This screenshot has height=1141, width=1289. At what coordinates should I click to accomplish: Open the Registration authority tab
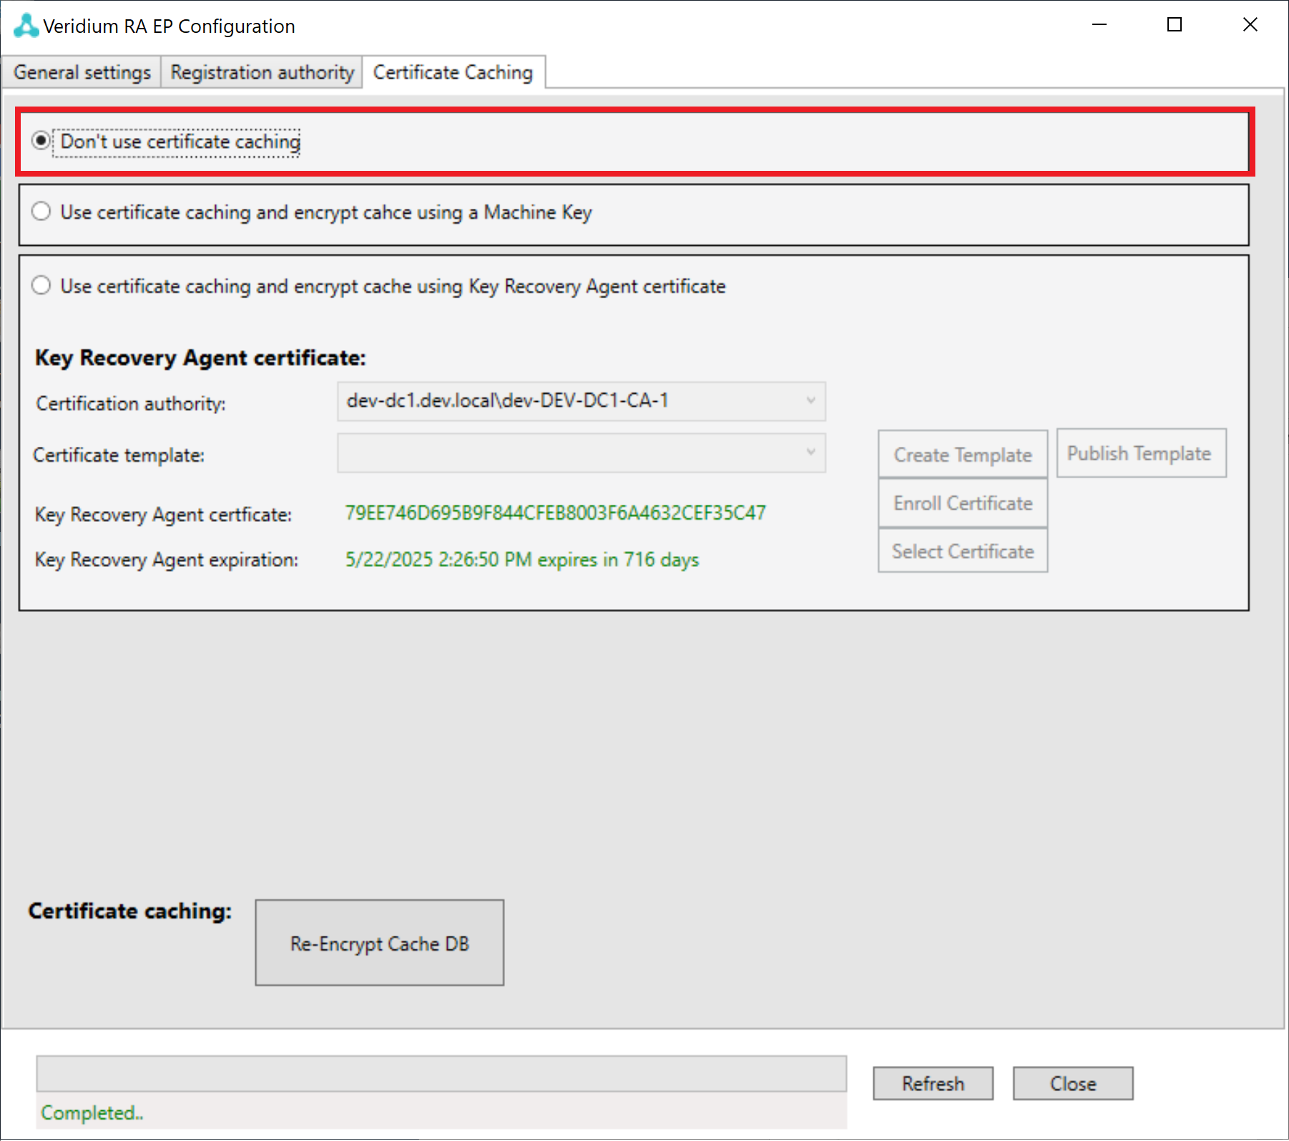[262, 73]
